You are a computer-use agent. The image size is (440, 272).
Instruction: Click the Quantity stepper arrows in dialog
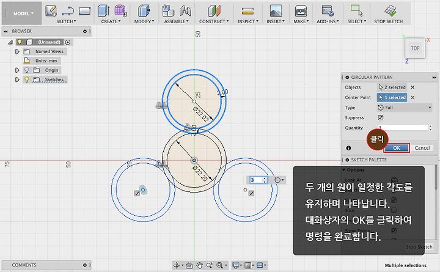pyautogui.click(x=430, y=128)
